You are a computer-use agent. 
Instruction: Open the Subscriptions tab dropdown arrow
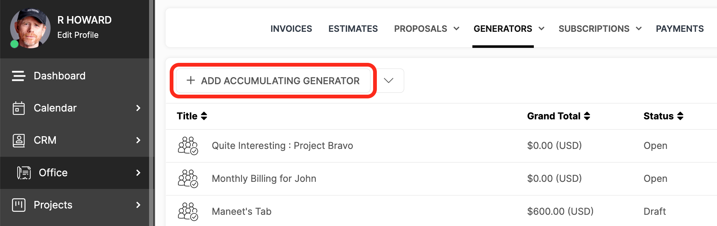tap(639, 29)
